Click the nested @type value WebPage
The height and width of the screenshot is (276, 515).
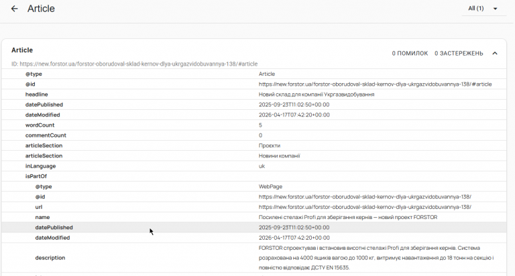click(x=270, y=186)
